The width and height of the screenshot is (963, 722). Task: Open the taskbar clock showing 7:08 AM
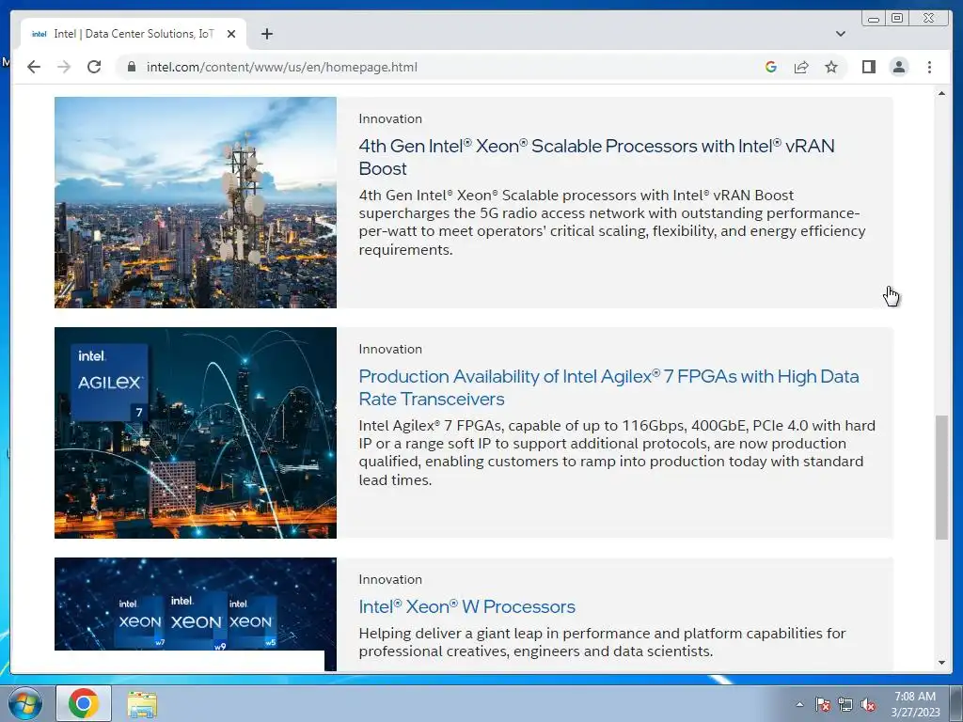coord(915,703)
